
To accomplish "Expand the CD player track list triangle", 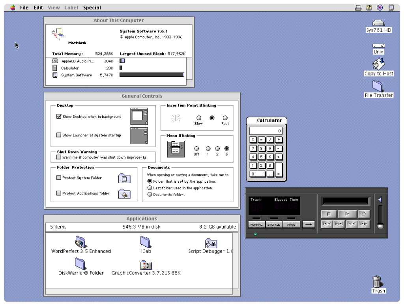I will point(255,234).
